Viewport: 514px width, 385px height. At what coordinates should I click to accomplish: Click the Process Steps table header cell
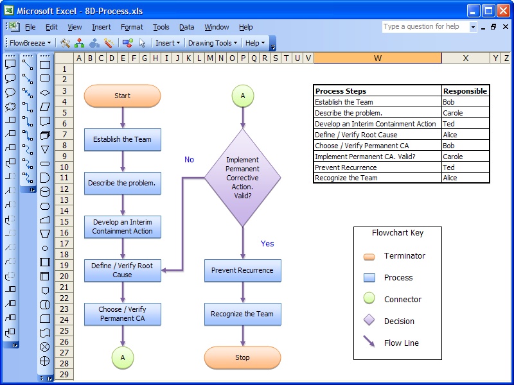[x=377, y=91]
